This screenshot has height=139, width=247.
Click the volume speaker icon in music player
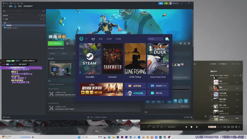click(221, 127)
